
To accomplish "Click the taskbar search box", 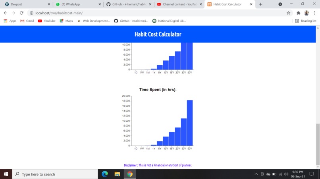I will pos(55,174).
